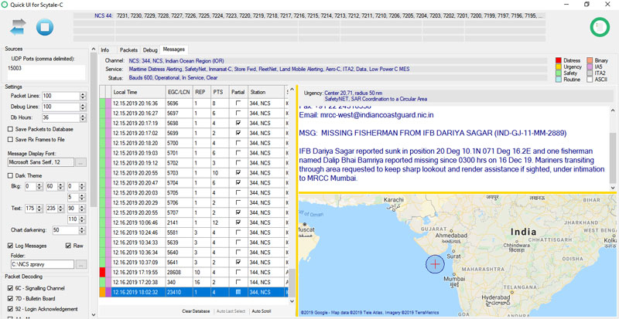619x319 pixels.
Task: Click the Debug Lines spinner arrows
Action: point(83,107)
